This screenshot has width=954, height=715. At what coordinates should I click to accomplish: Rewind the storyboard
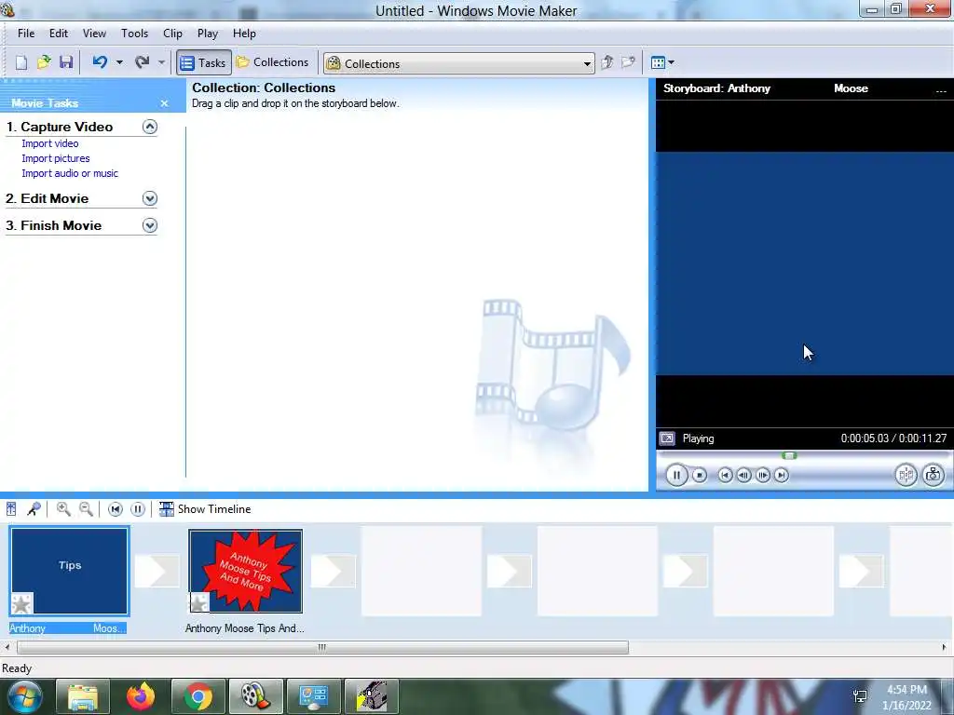click(115, 509)
